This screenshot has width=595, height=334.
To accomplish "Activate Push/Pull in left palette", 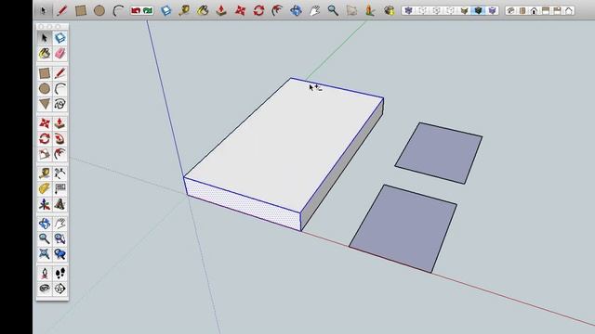I will point(59,123).
